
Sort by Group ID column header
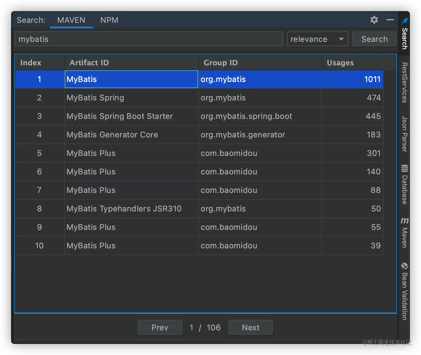point(260,63)
